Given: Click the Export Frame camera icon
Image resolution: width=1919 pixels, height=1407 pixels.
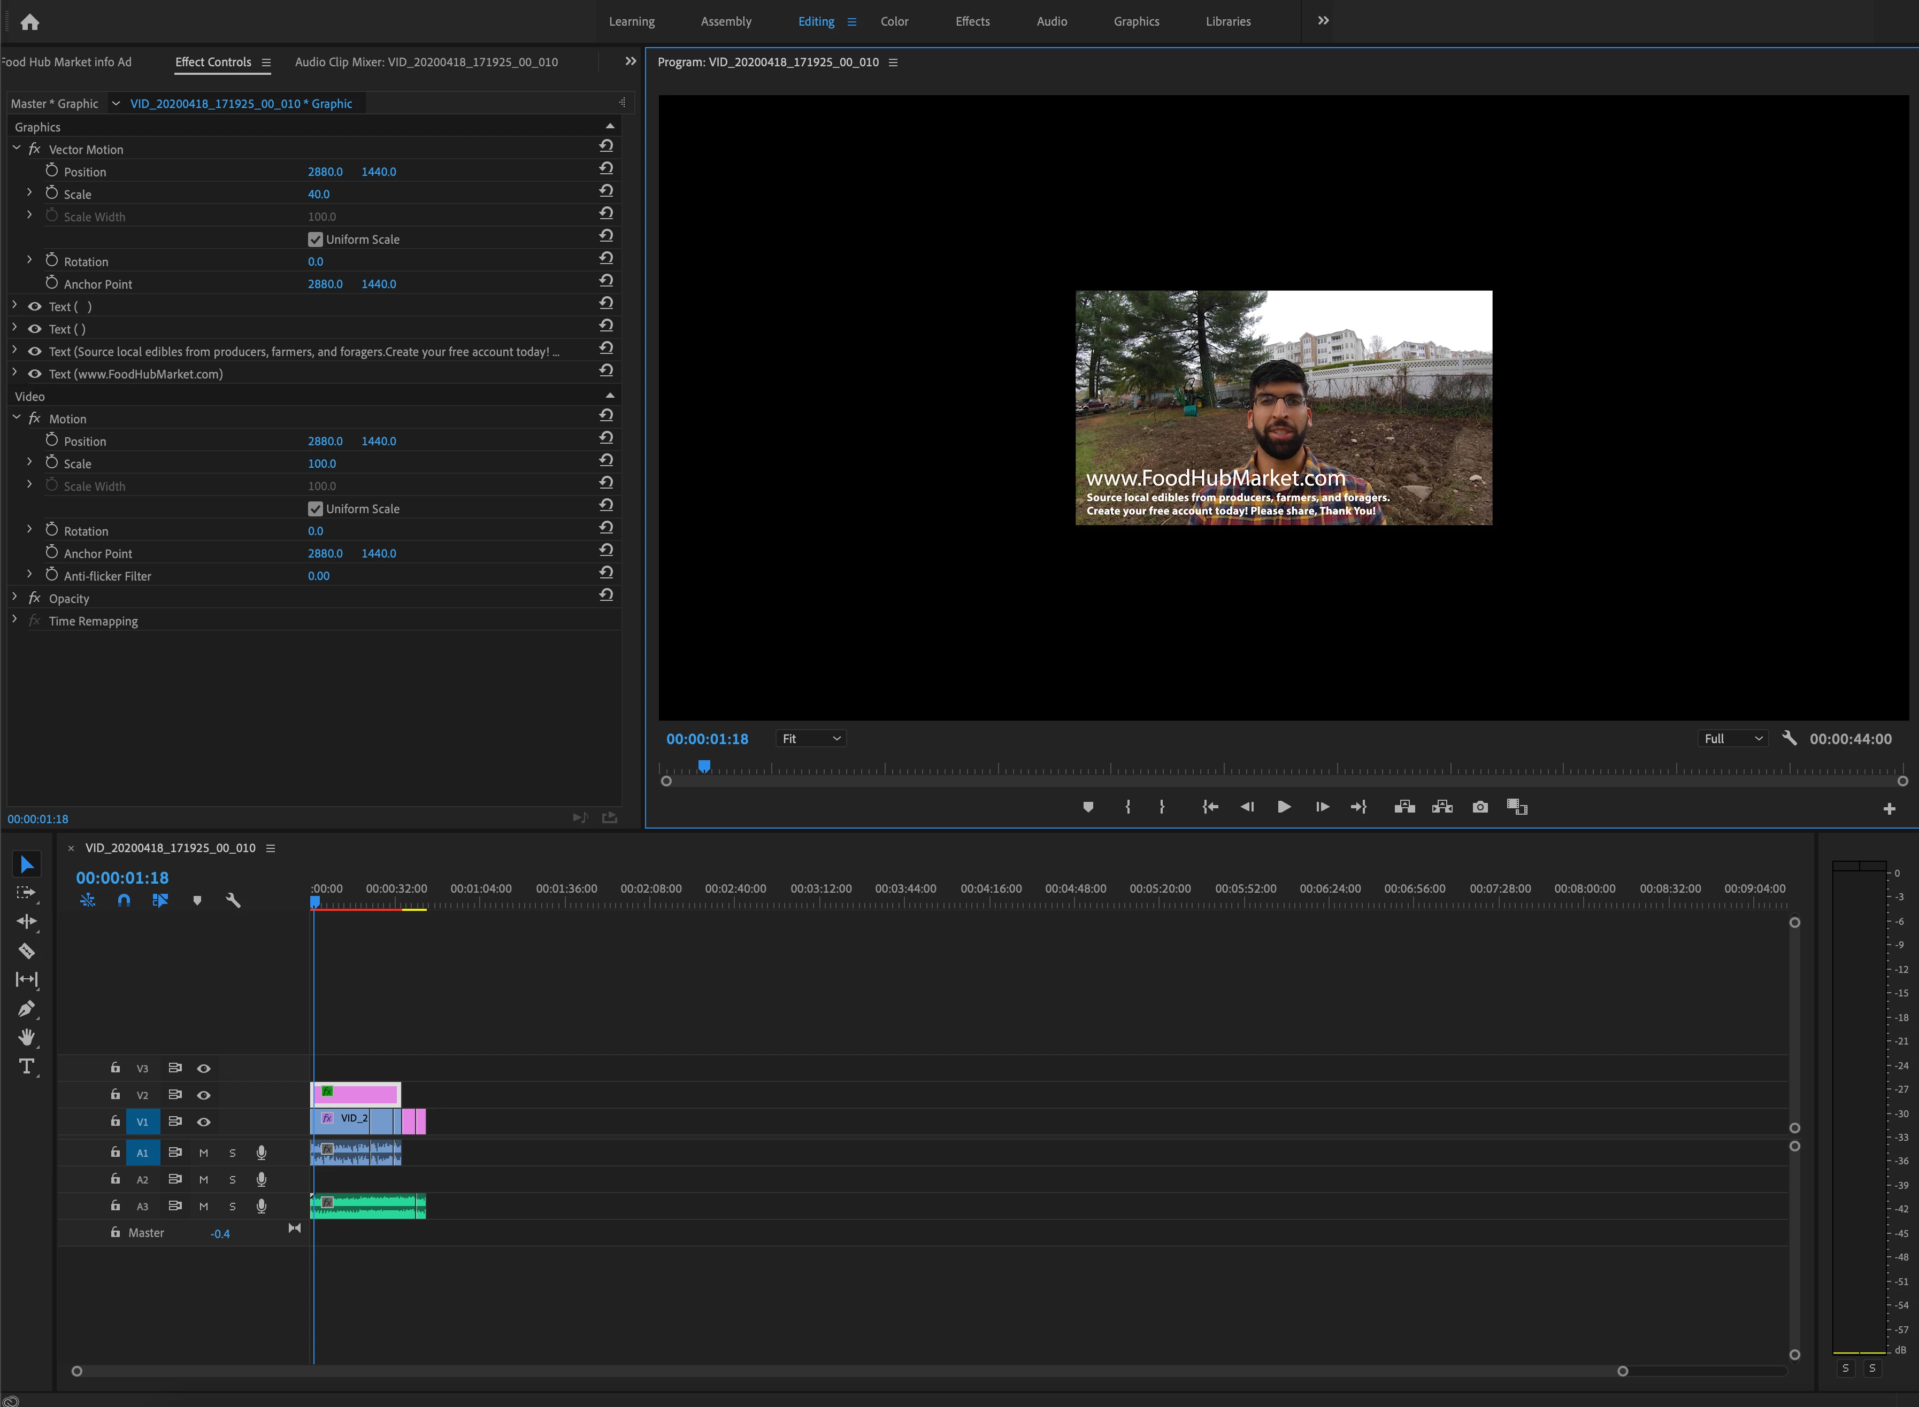Looking at the screenshot, I should tap(1480, 807).
